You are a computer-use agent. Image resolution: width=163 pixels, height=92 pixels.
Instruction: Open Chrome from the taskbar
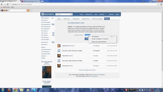[15, 90]
